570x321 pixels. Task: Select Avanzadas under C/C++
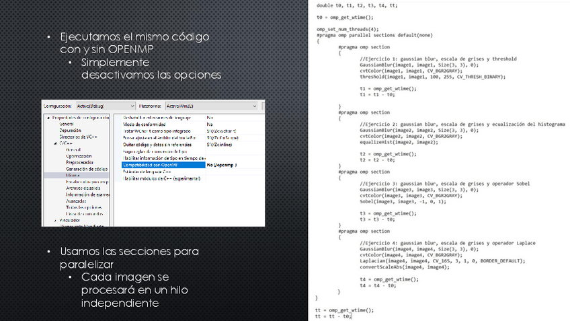75,201
